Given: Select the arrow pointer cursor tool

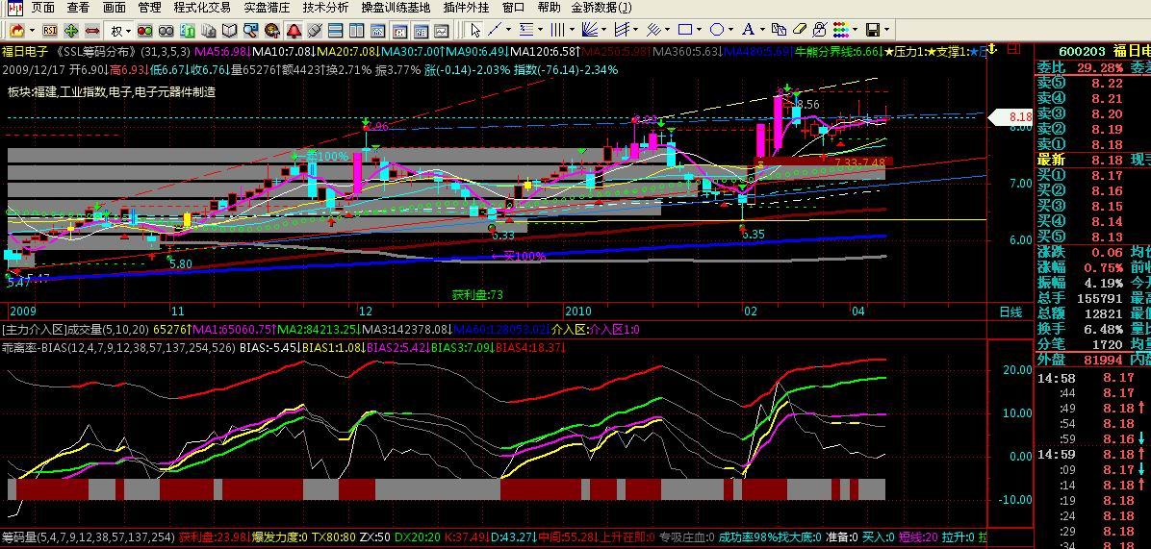Looking at the screenshot, I should 477,31.
